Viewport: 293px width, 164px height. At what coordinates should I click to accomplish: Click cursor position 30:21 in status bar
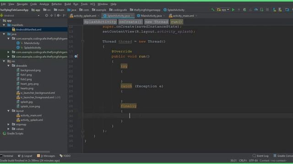(x=233, y=160)
